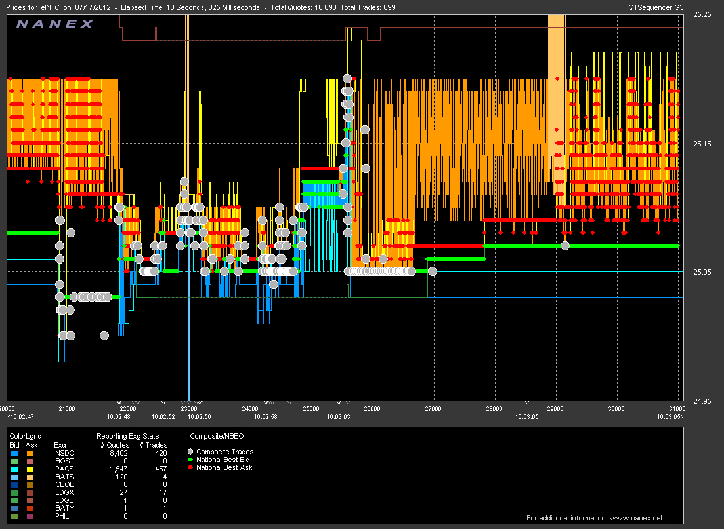The image size is (724, 529).
Task: Select the NSDQ bid blue color swatch
Action: (x=14, y=454)
